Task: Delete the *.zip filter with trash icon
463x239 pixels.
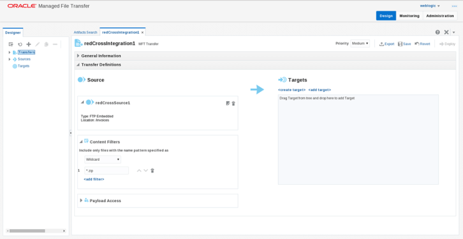Action: [x=153, y=171]
